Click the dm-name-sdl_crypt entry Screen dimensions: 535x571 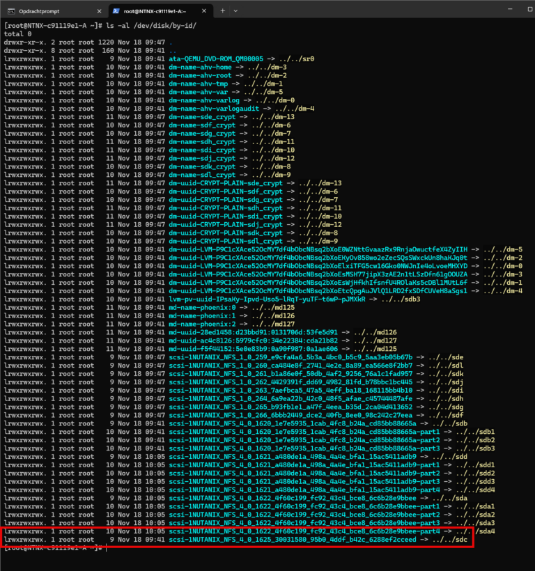pyautogui.click(x=202, y=175)
